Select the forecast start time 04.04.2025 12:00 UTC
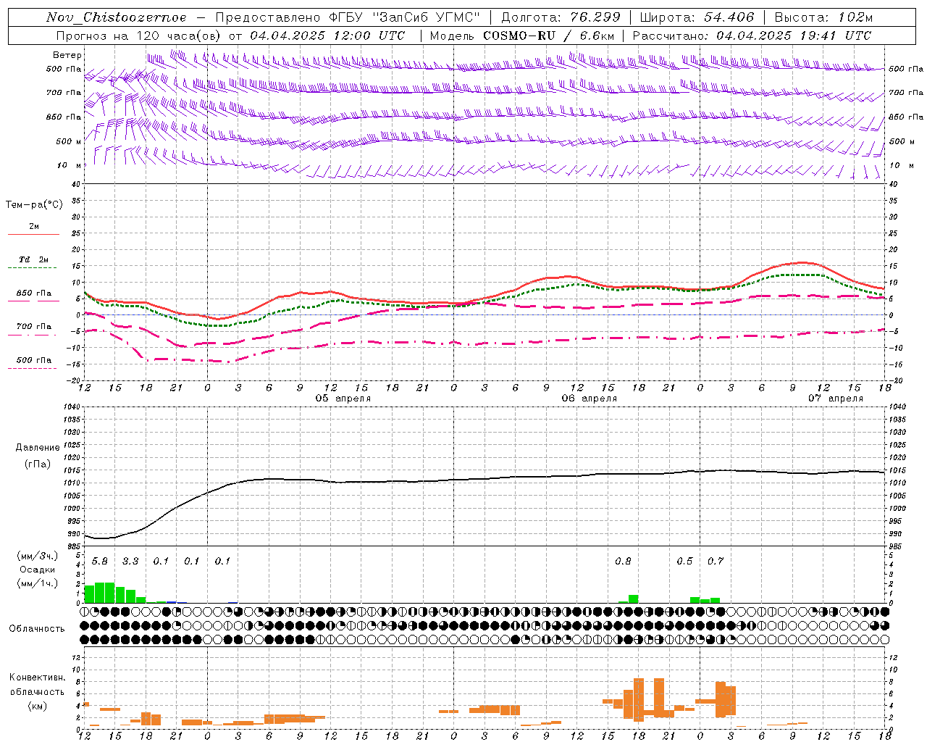Image resolution: width=927 pixels, height=742 pixels. (x=327, y=36)
